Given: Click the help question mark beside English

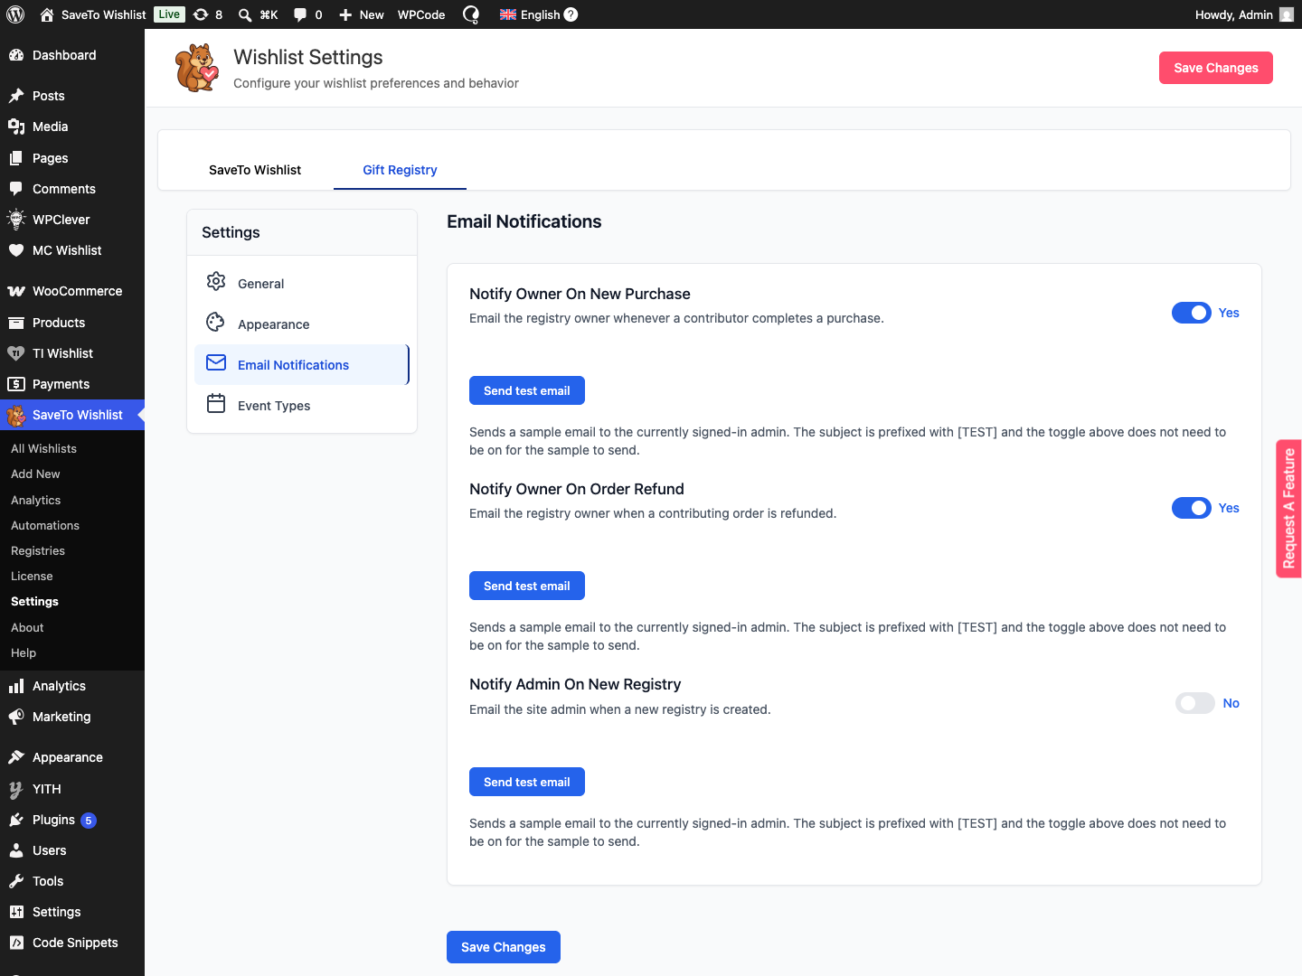Looking at the screenshot, I should [x=571, y=14].
